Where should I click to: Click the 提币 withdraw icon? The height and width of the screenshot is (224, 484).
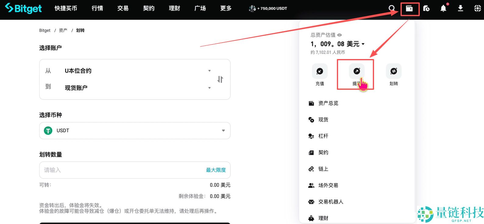[357, 71]
